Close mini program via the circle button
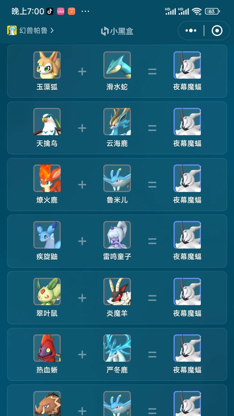The image size is (234, 416). point(217,30)
